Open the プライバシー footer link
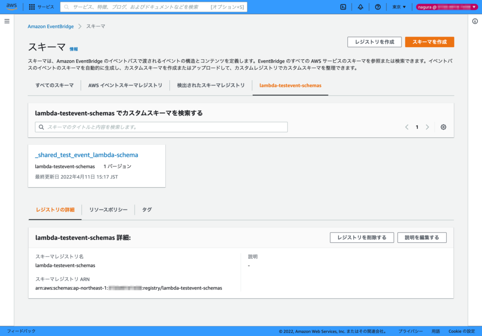Screen dimensions: 482x336 click(410, 331)
